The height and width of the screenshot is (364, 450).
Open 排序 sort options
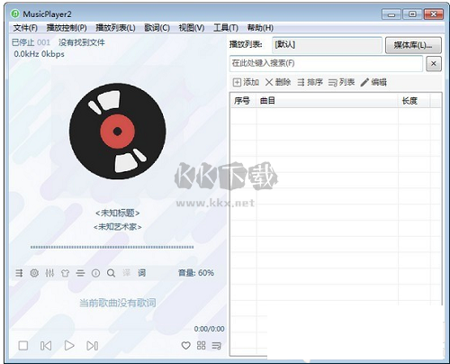[x=310, y=82]
